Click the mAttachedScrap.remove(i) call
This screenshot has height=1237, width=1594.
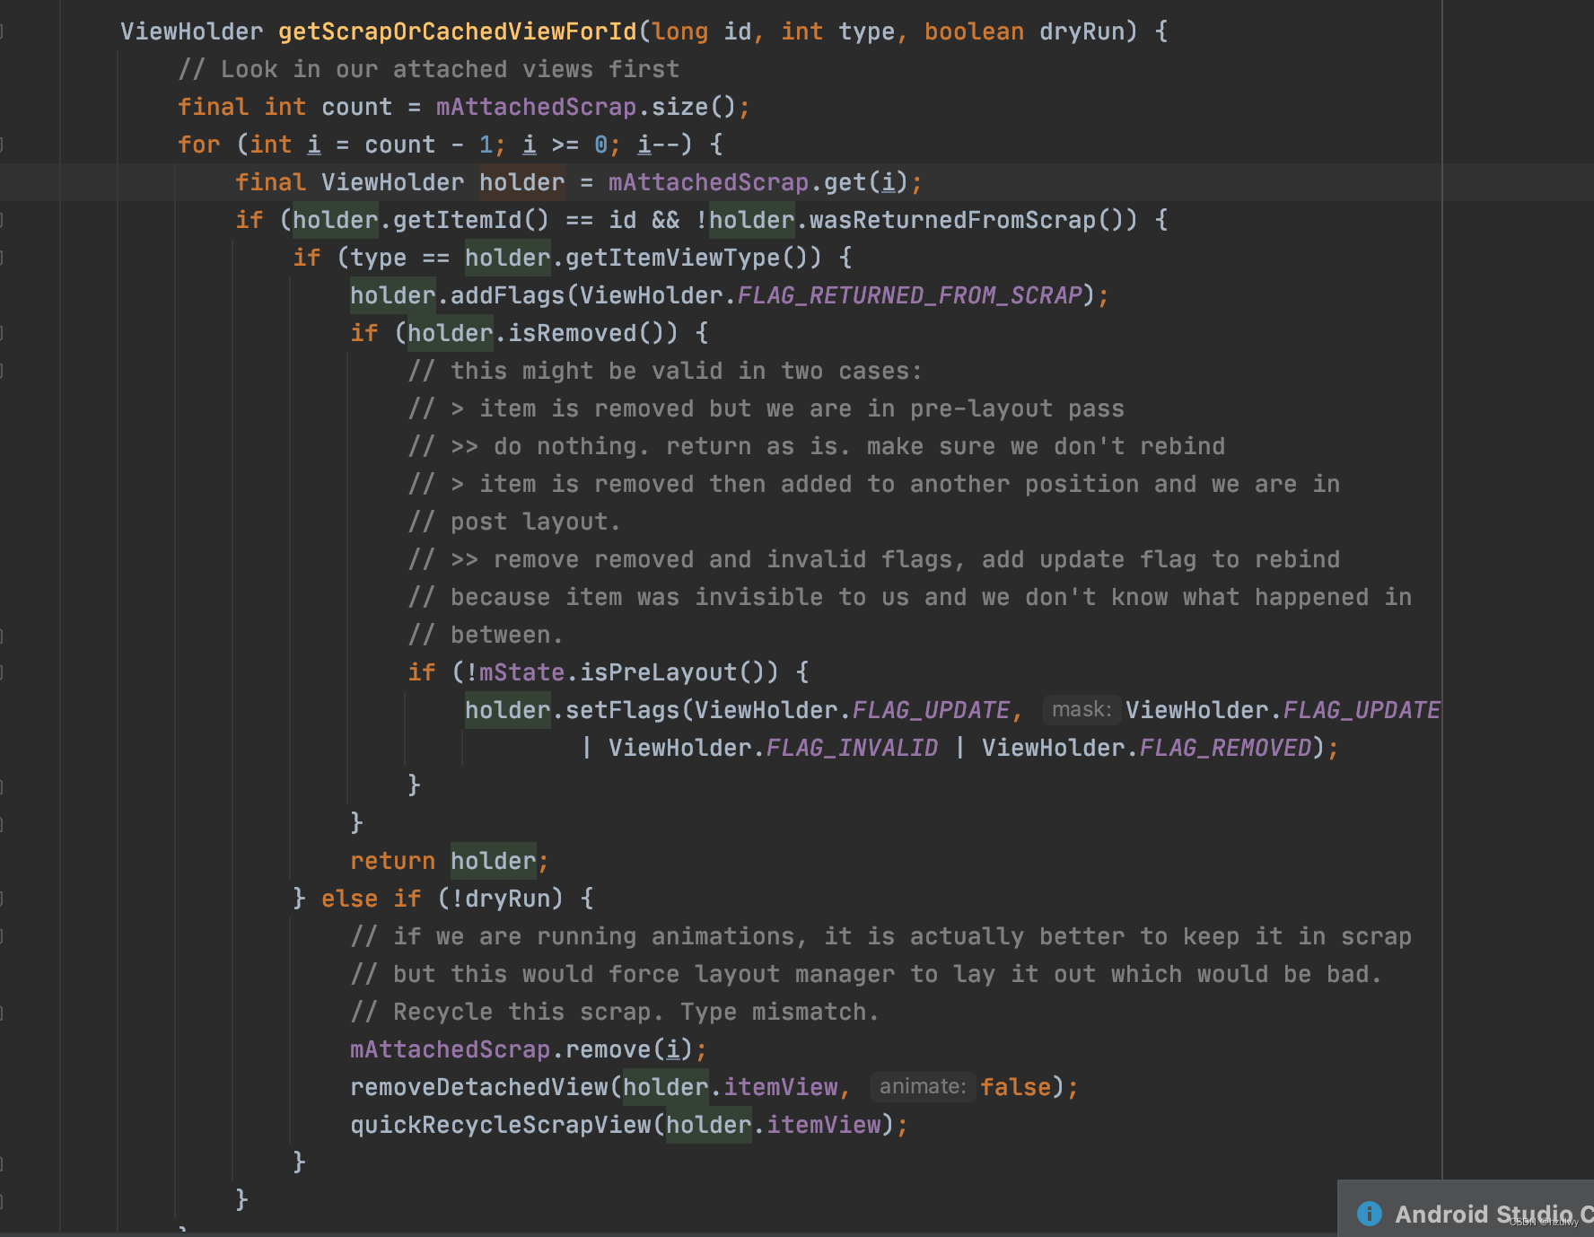tap(521, 1049)
